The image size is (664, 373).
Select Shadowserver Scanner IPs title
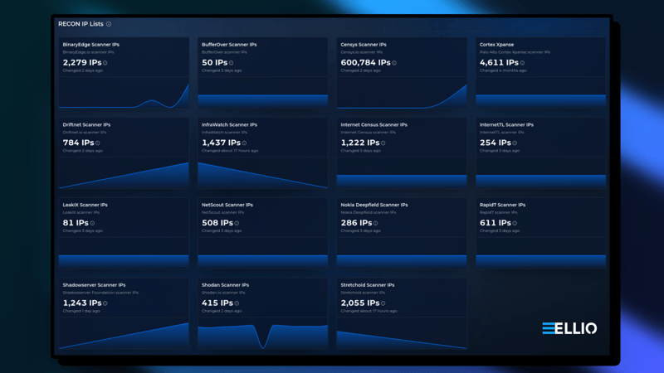point(94,285)
